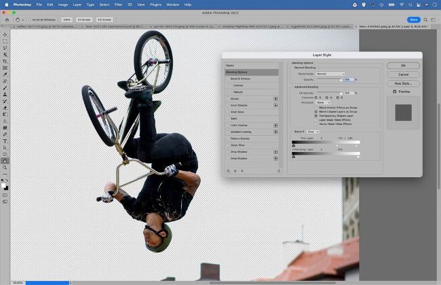The width and height of the screenshot is (441, 285).
Task: Expand the Blend If channel dropdown
Action: (x=313, y=132)
